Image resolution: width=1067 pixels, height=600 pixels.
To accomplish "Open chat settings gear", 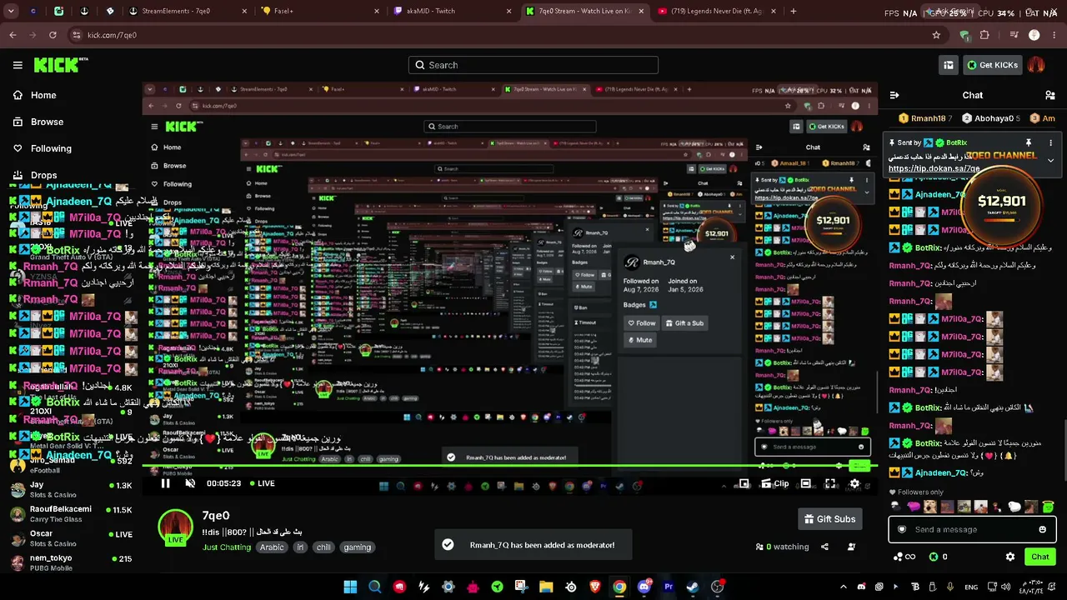I will [x=1010, y=557].
